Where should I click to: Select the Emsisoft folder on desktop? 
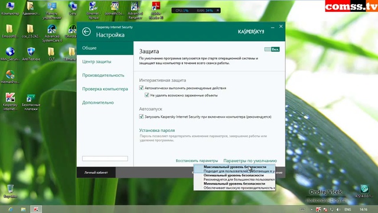click(9, 31)
